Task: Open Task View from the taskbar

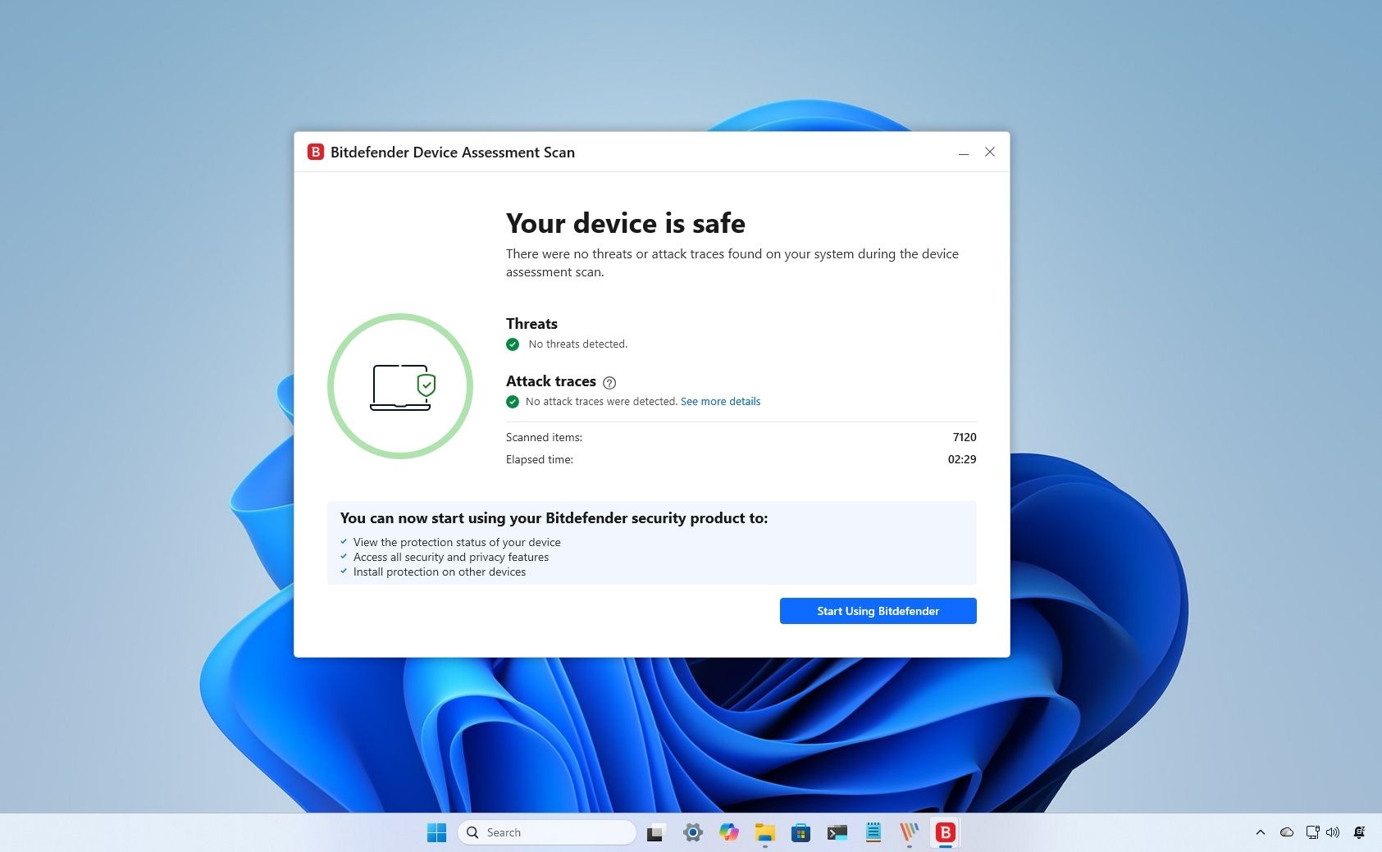Action: click(656, 833)
